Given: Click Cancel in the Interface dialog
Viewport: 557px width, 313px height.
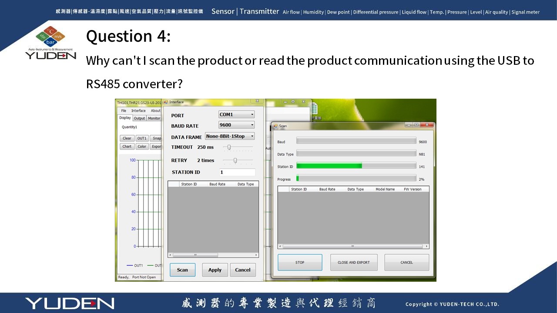Looking at the screenshot, I should 243,270.
